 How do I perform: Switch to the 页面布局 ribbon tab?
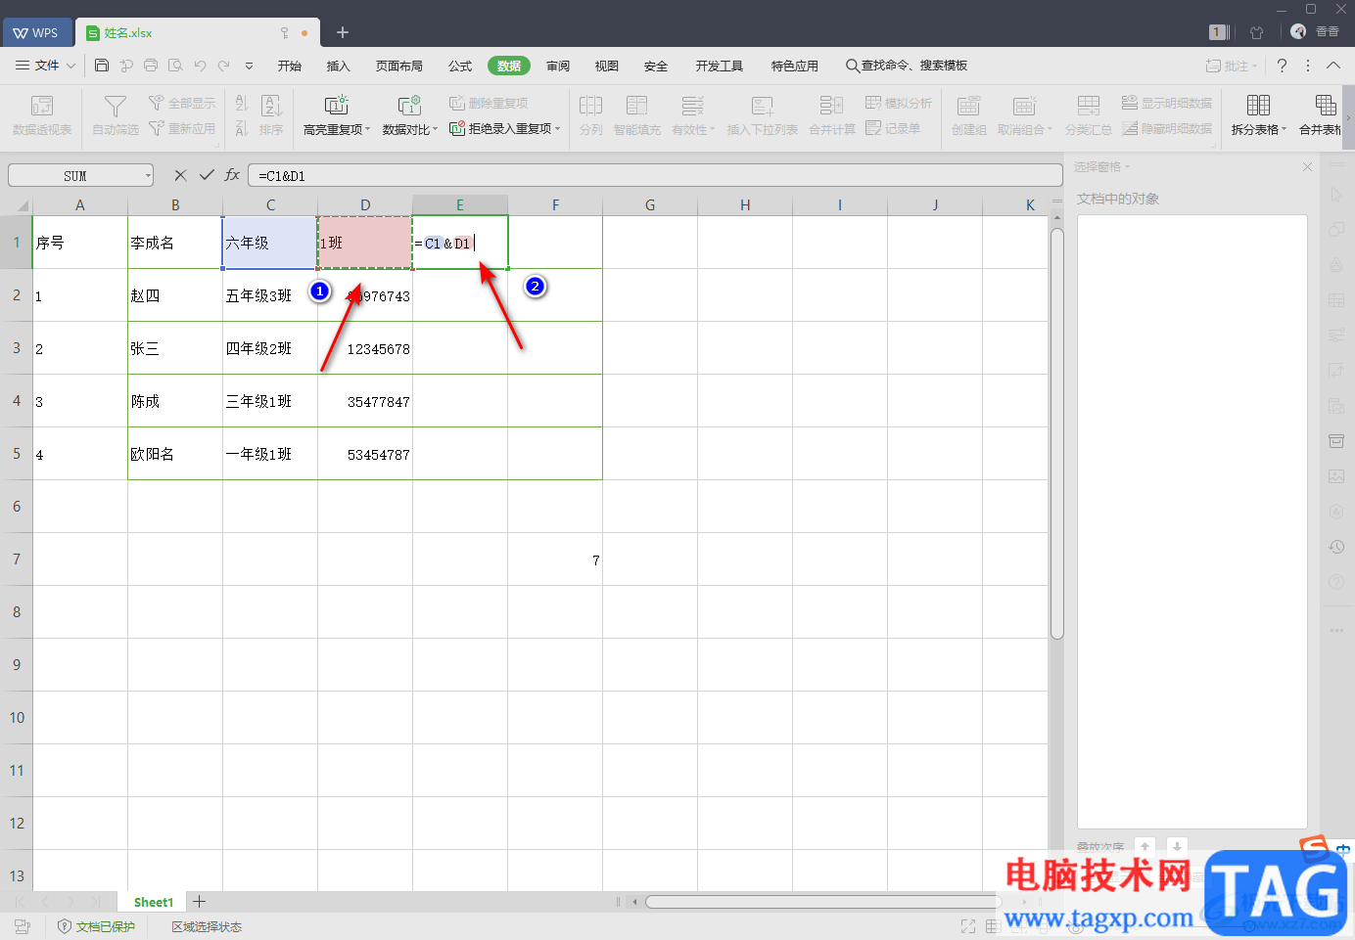point(399,66)
